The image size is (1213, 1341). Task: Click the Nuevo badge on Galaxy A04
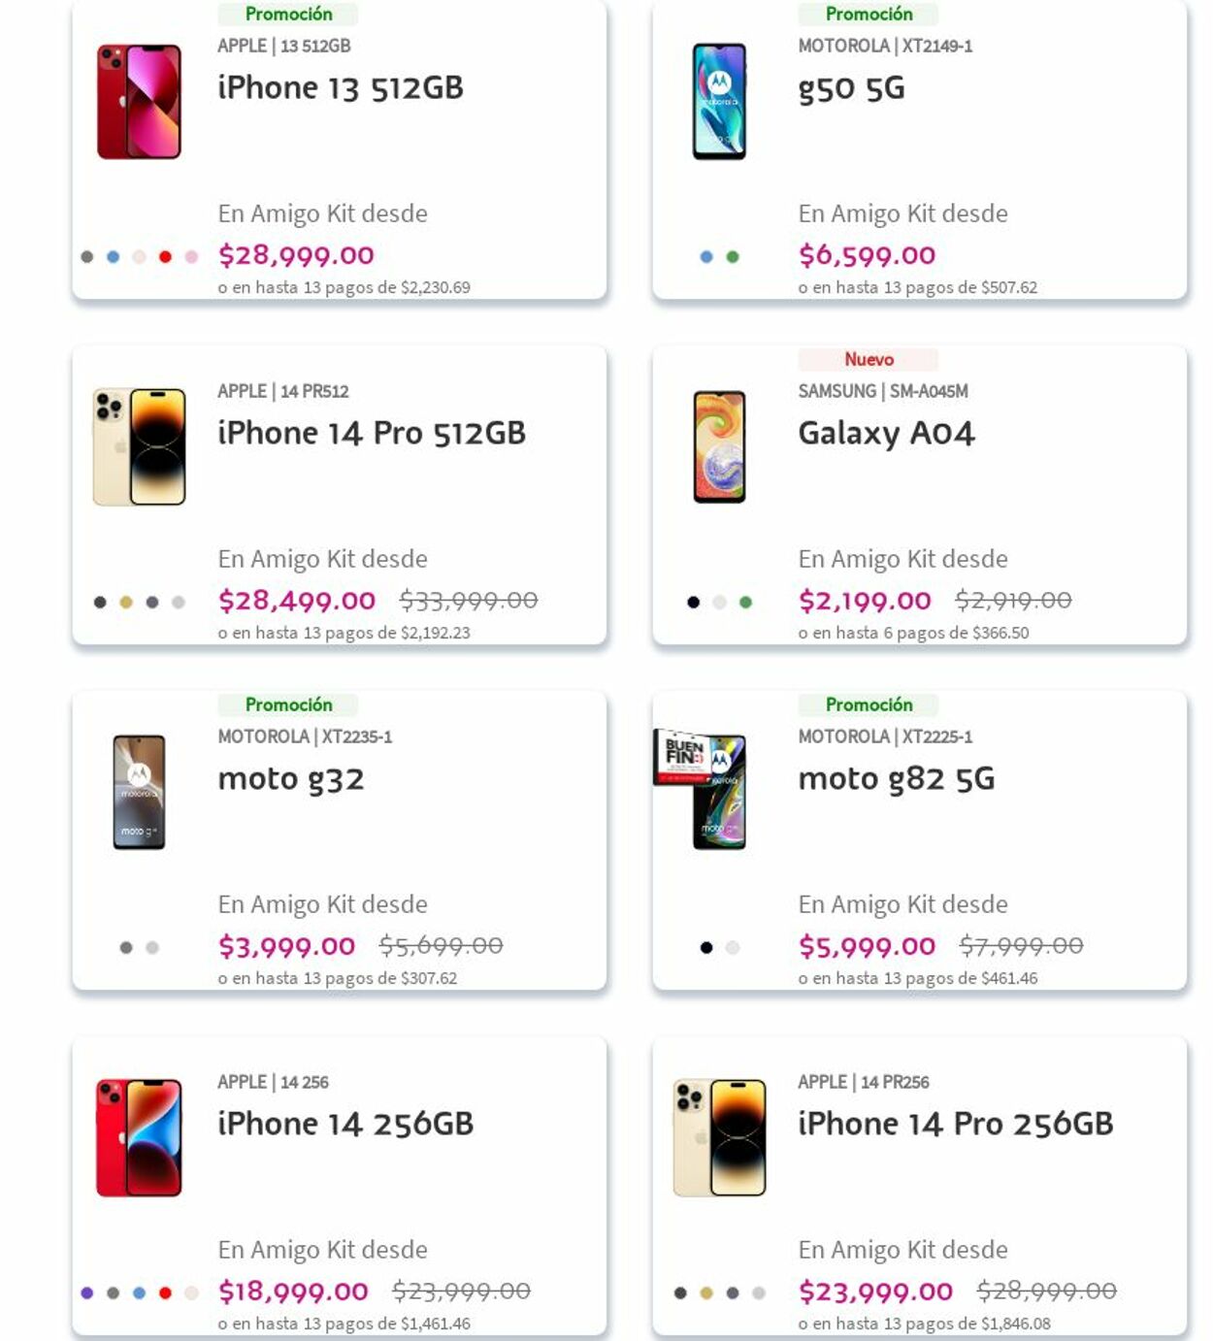pos(869,359)
